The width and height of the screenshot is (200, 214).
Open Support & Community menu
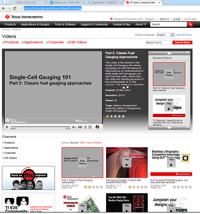tap(94, 25)
